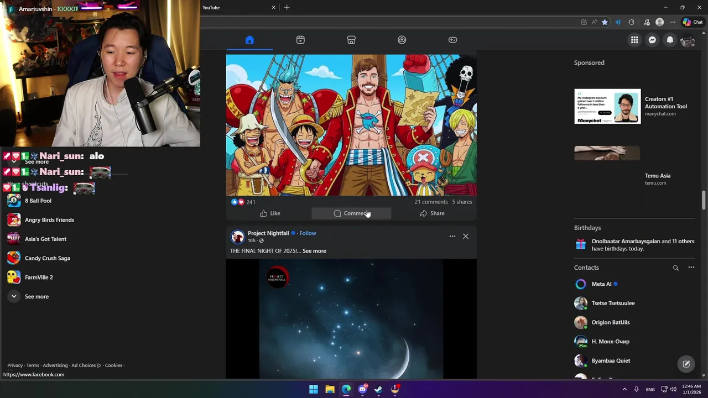Open the notifications bell
The width and height of the screenshot is (708, 398).
coord(670,40)
